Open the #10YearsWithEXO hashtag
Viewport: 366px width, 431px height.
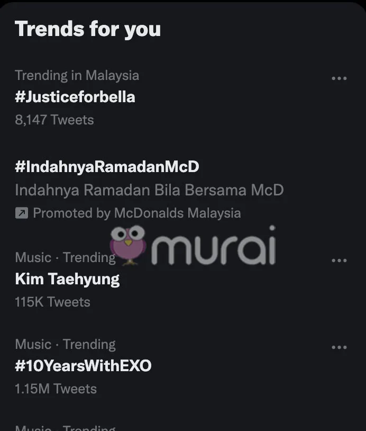(x=83, y=366)
